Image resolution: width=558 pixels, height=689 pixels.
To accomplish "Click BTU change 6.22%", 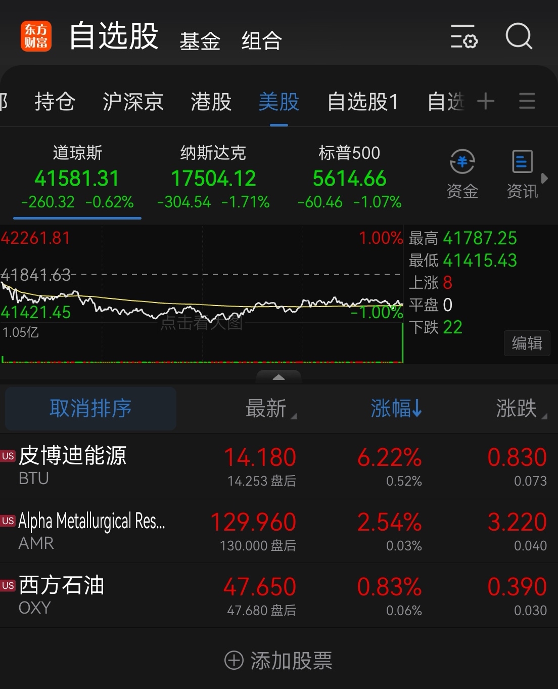I will pos(389,457).
